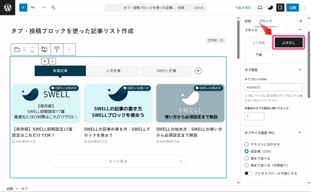
Task: Collapse the タブサイズ設定 (PC) section
Action: click(300, 132)
